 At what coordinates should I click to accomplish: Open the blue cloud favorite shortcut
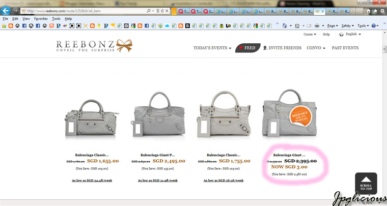click(167, 26)
